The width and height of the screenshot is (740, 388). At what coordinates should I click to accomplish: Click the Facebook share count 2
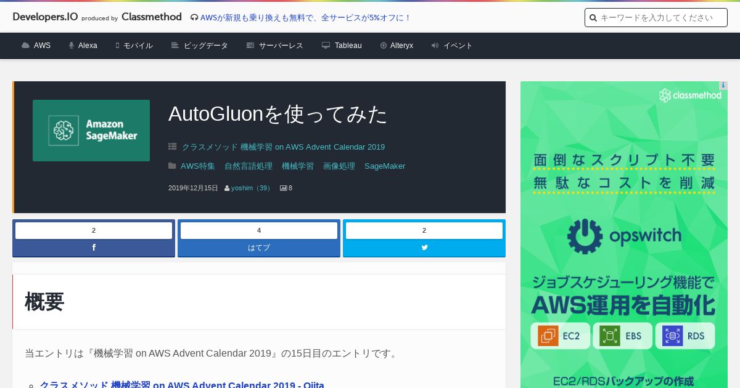94,231
